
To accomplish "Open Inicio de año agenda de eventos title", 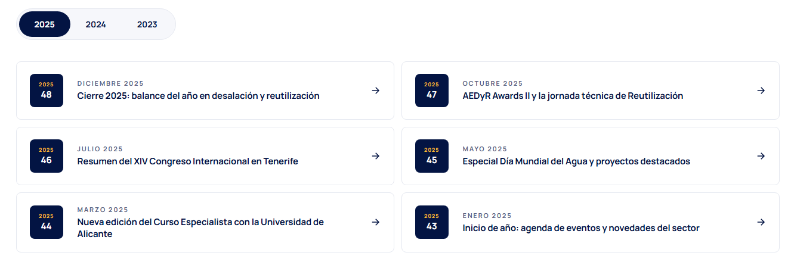I will point(581,228).
